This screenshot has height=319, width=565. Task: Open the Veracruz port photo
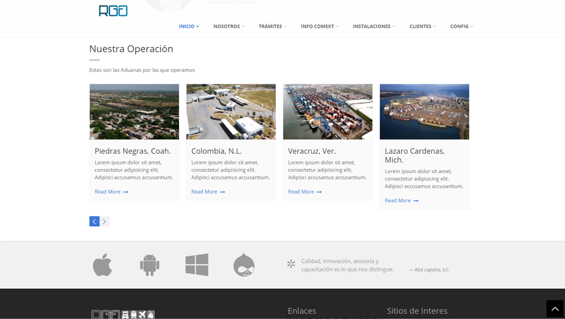328,112
